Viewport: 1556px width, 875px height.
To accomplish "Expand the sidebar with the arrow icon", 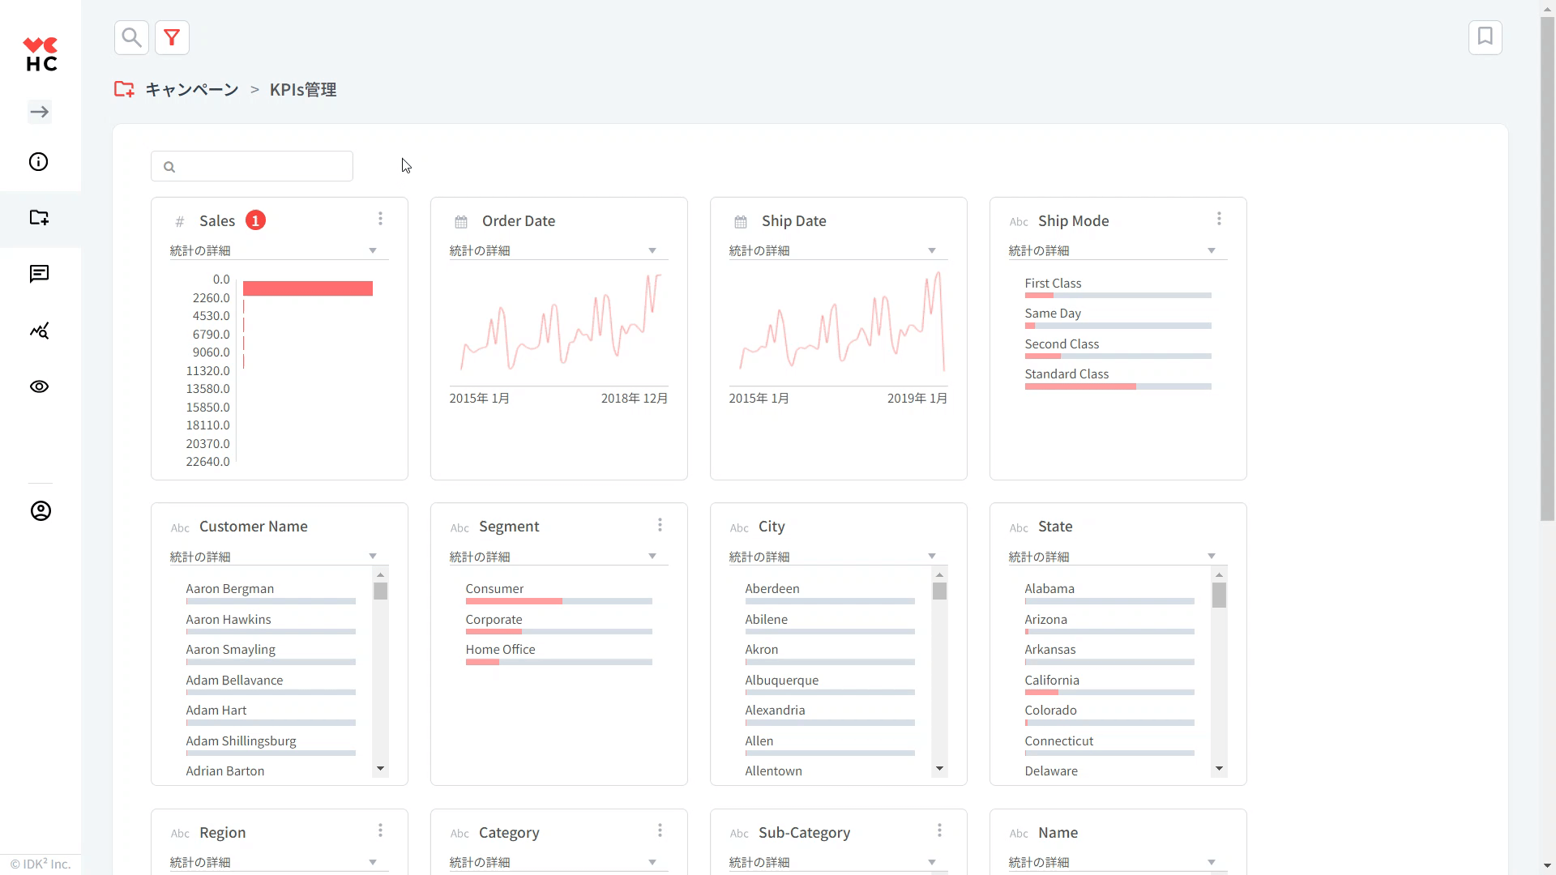I will (x=40, y=112).
